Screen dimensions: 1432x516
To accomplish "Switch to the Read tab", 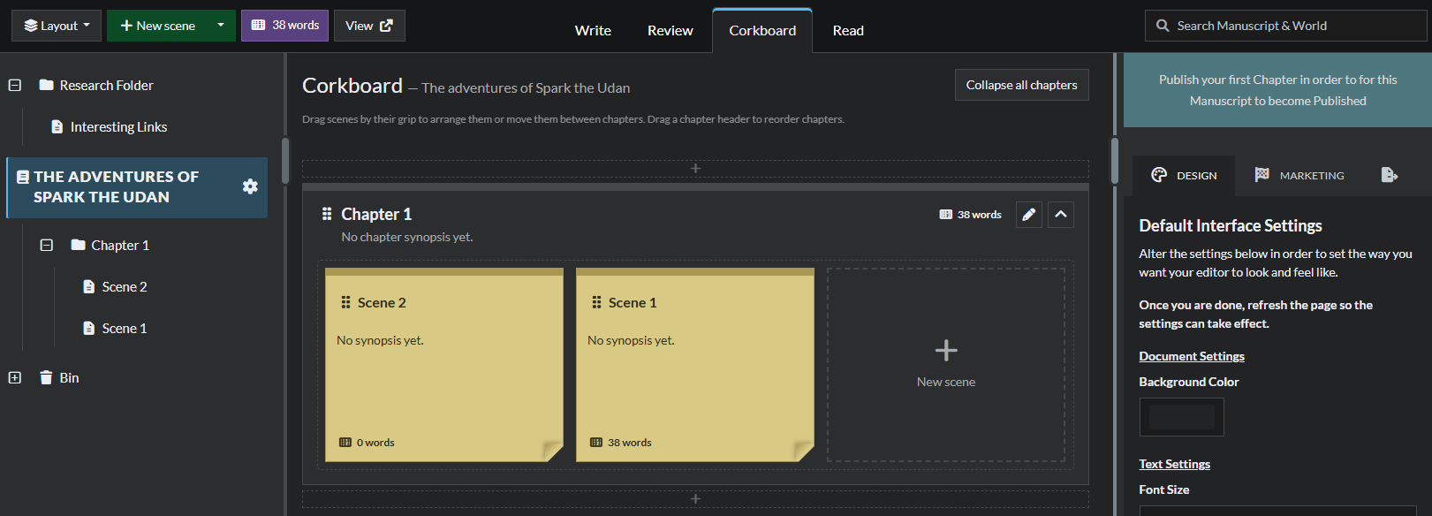I will (848, 30).
